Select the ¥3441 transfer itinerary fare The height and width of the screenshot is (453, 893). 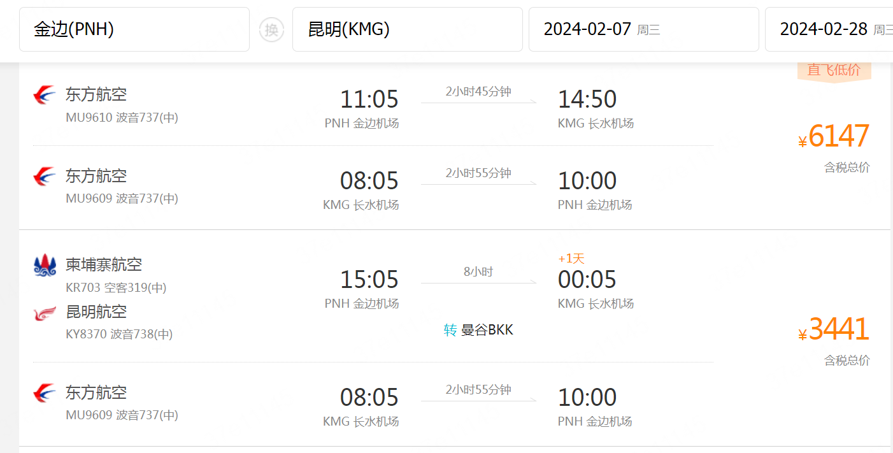point(834,330)
